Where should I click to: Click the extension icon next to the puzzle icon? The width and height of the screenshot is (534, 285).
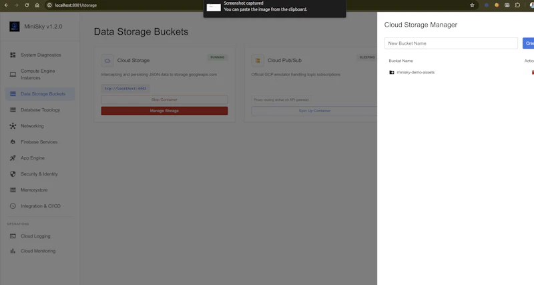(x=507, y=5)
